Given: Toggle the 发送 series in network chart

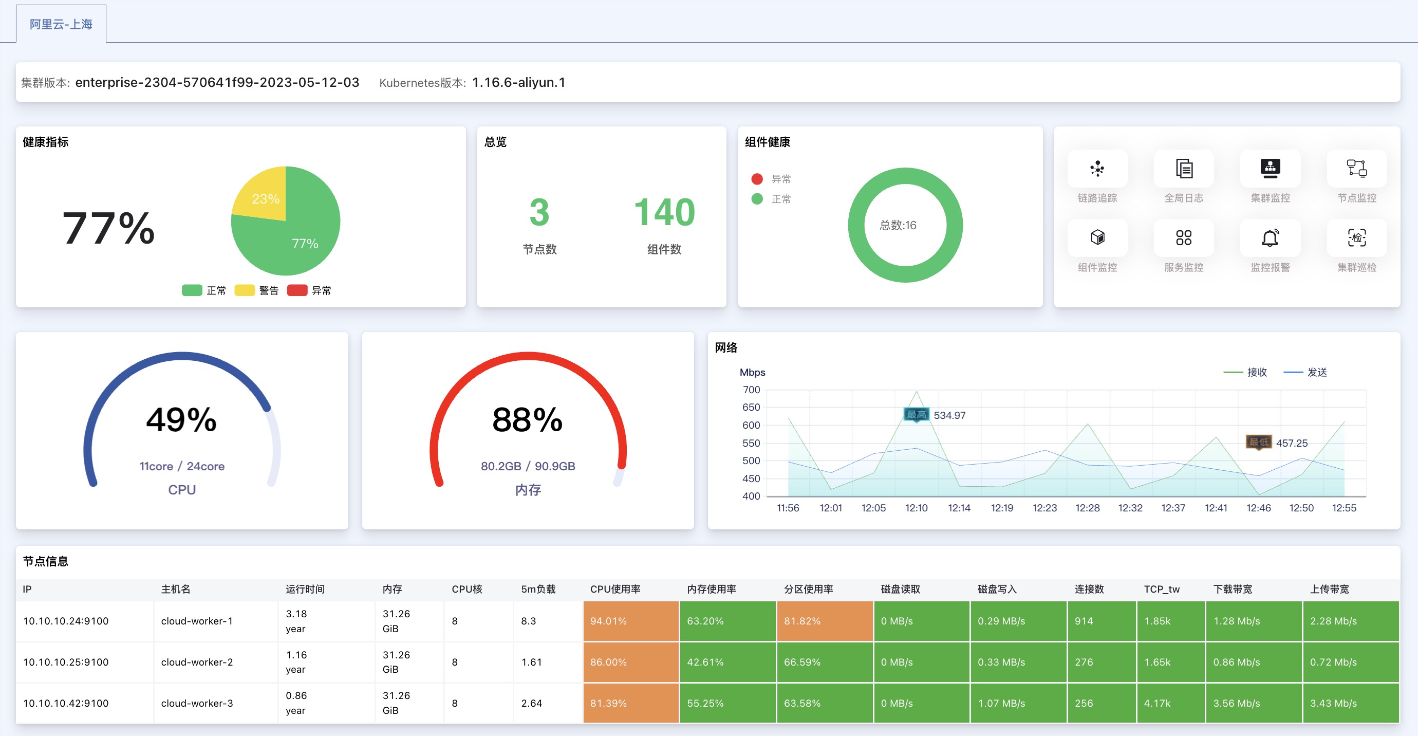Looking at the screenshot, I should point(1305,372).
